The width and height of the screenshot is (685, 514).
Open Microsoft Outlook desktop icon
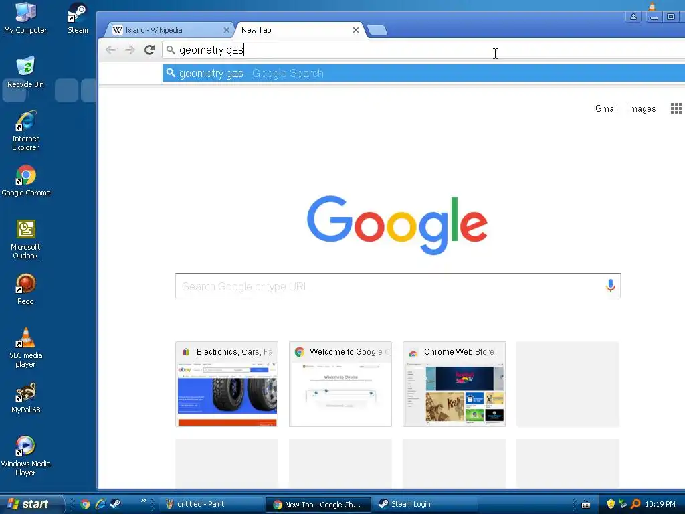point(25,240)
